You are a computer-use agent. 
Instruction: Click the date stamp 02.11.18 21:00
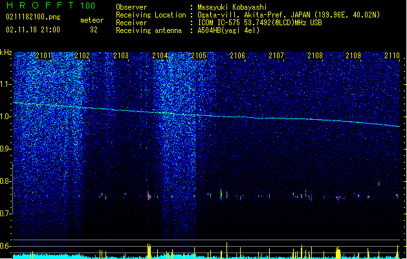[33, 30]
